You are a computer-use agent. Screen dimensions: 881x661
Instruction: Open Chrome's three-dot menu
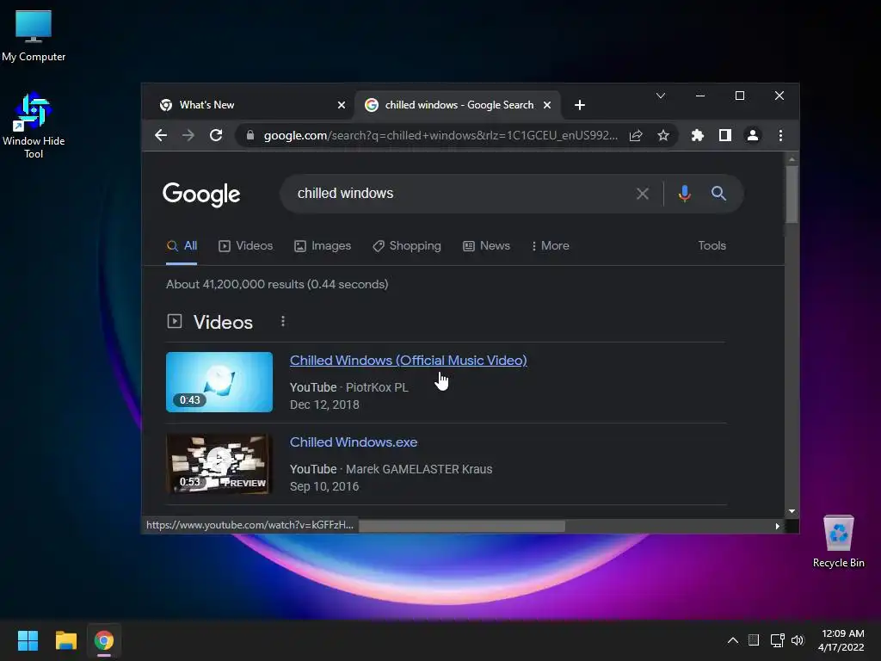click(780, 135)
